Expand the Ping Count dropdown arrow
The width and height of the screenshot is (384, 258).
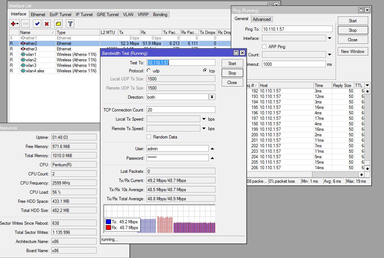coord(330,54)
